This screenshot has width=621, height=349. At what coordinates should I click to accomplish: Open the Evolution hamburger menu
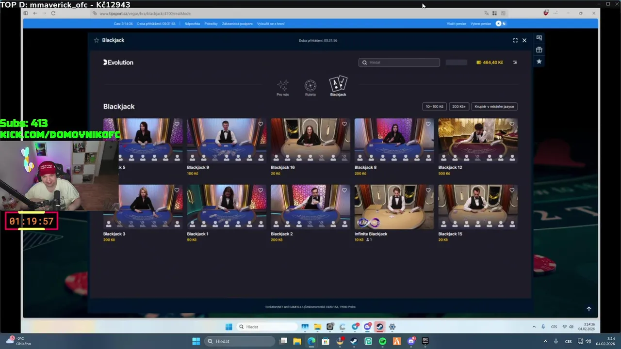[515, 63]
